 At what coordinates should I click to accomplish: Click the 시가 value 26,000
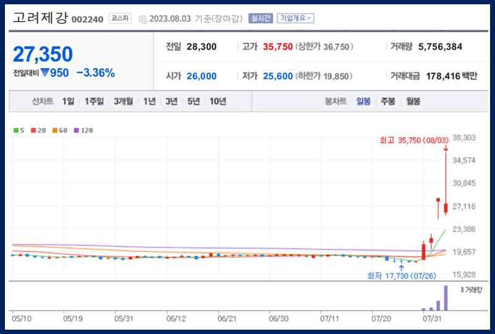pos(201,76)
